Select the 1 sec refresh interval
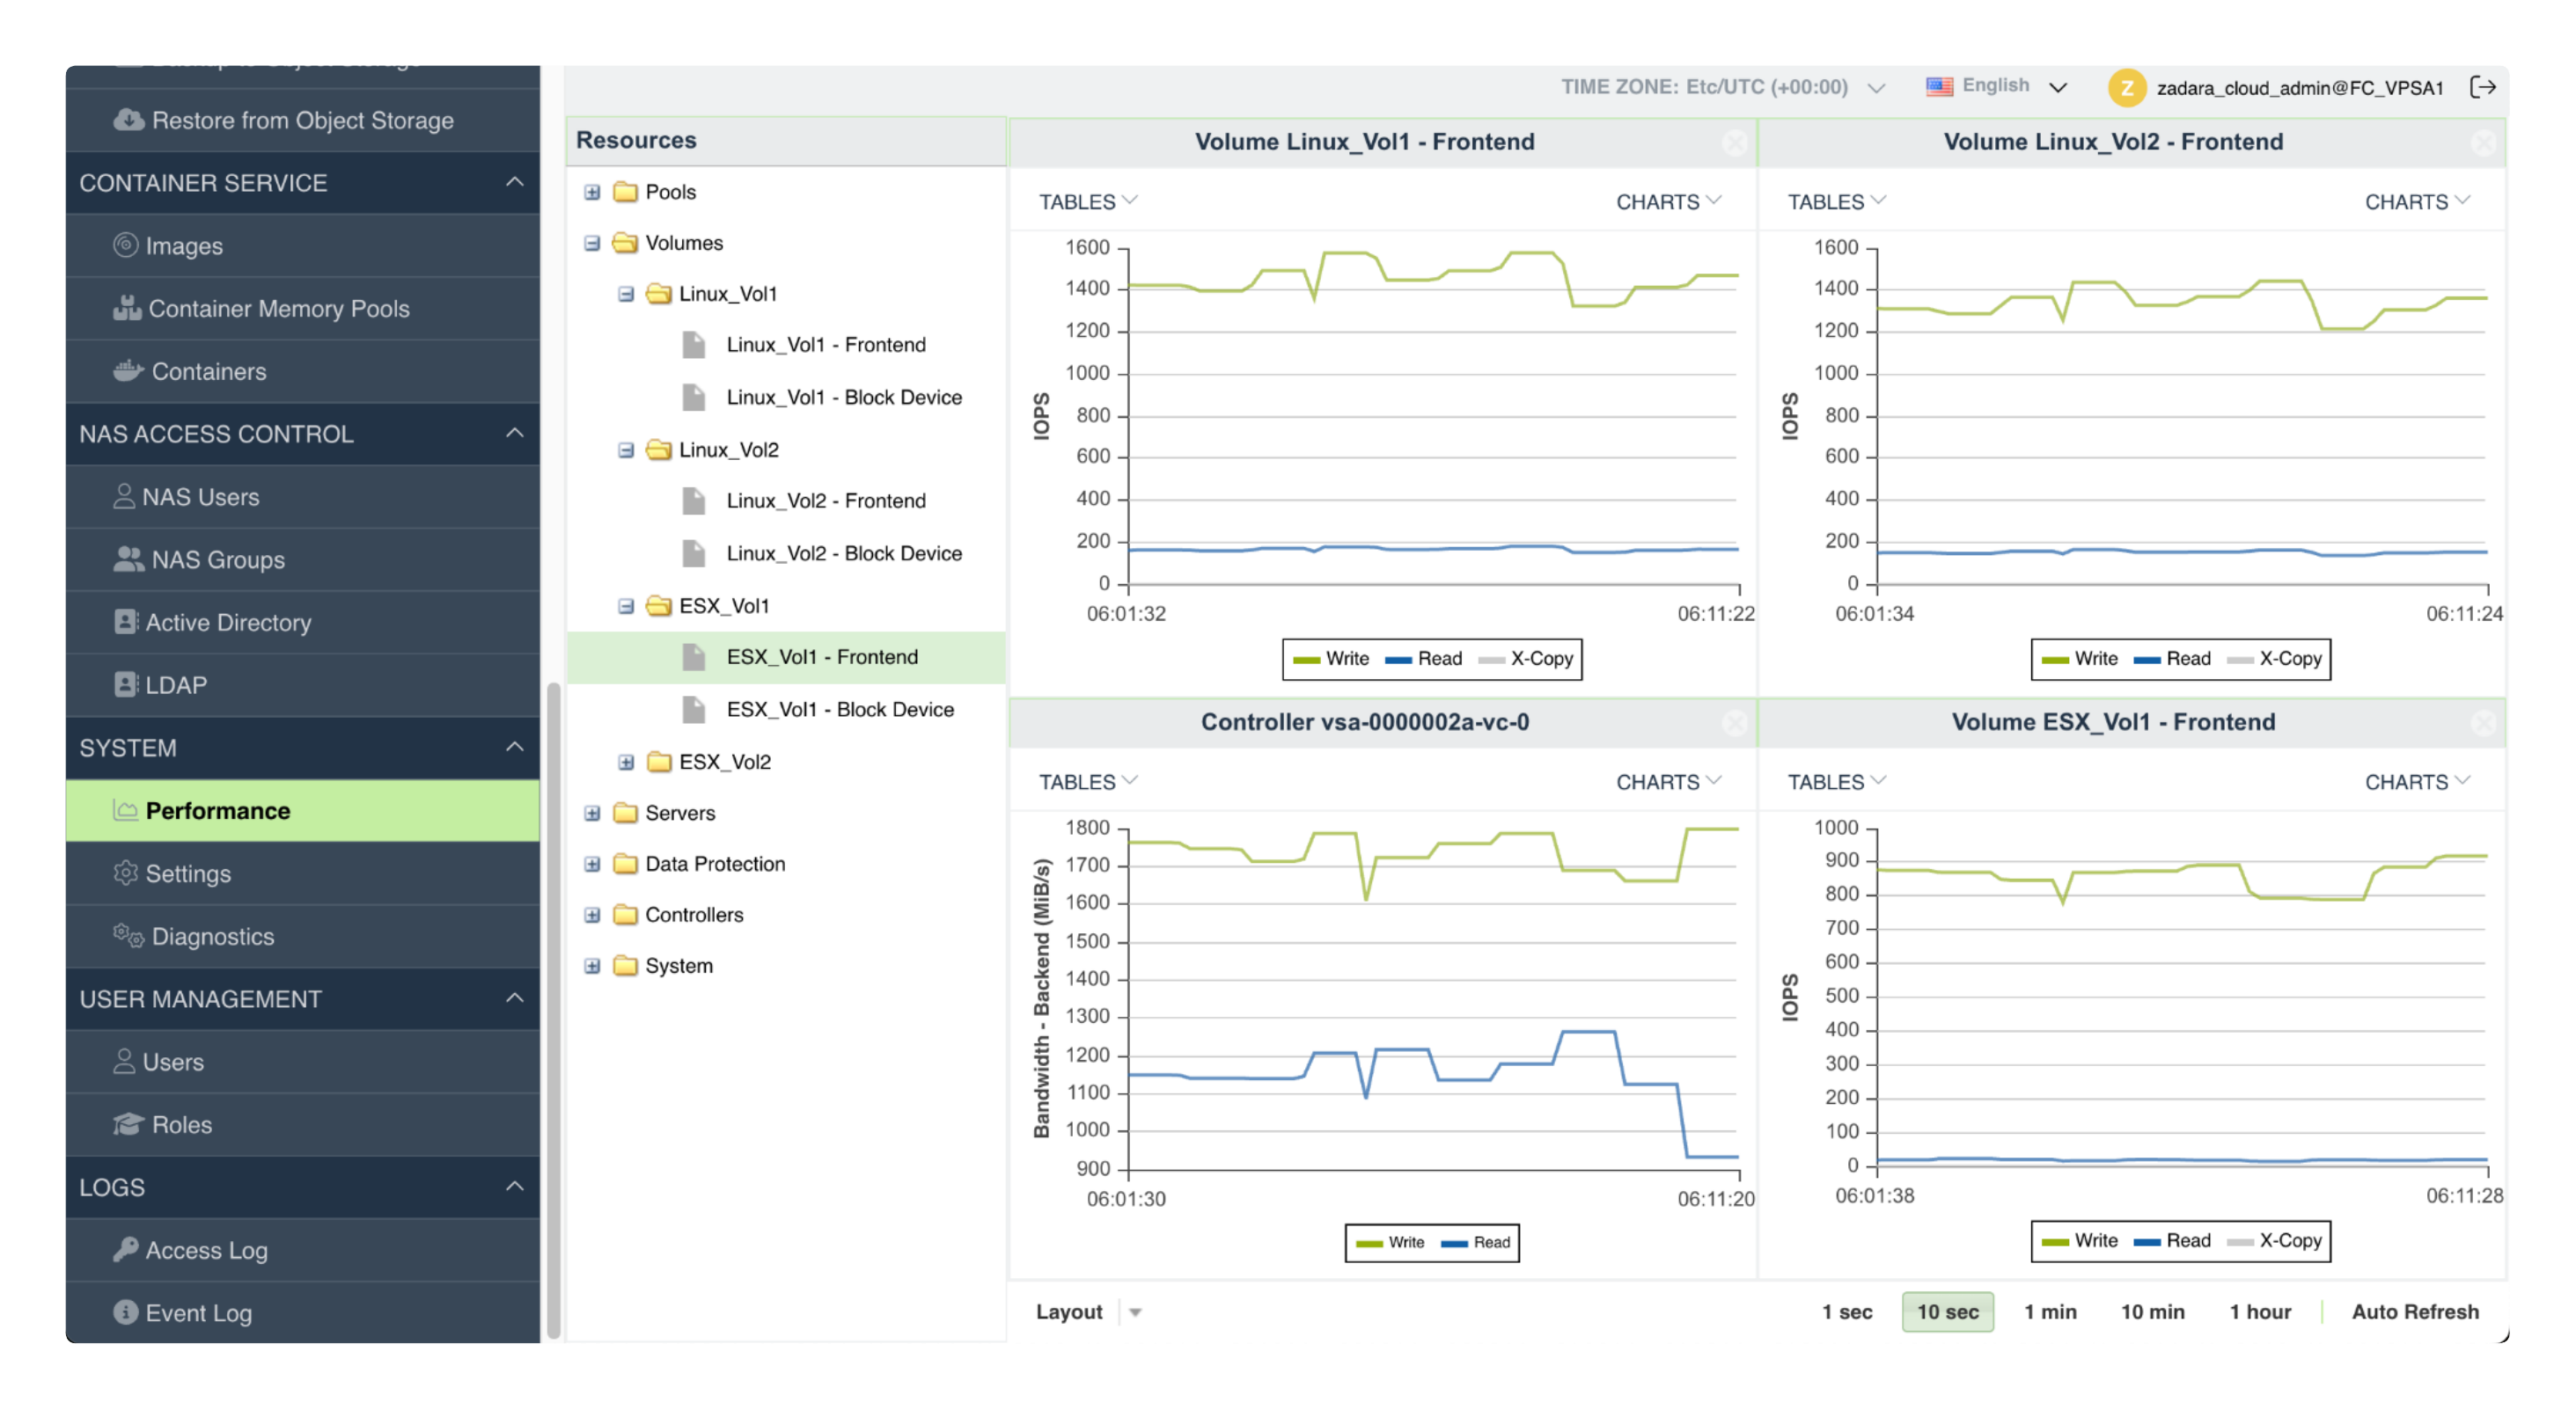The height and width of the screenshot is (1410, 2576). [1847, 1311]
